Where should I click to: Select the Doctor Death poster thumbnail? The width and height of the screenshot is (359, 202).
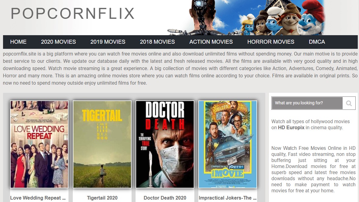click(165, 144)
